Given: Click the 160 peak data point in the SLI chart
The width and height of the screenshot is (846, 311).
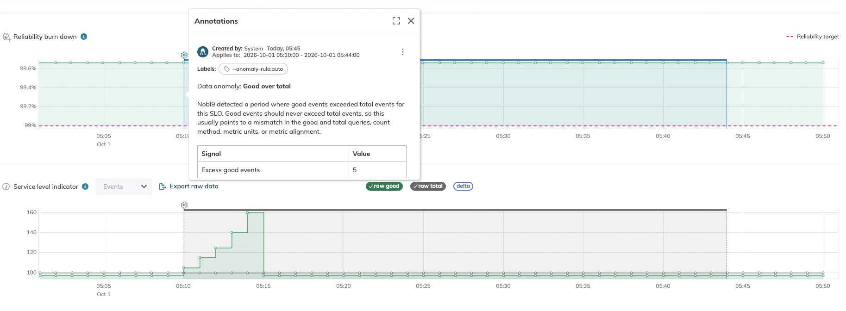Looking at the screenshot, I should pos(248,213).
